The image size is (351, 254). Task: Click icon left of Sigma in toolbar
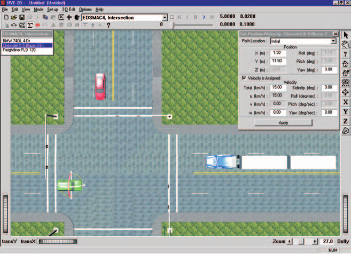pos(22,25)
